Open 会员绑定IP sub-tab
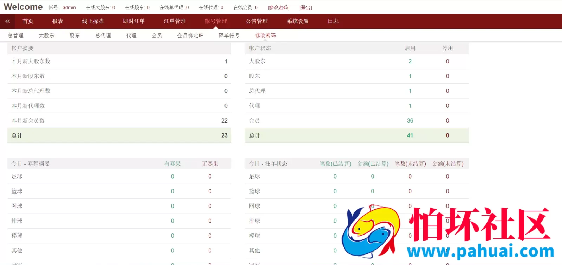562x265 pixels. (x=190, y=36)
